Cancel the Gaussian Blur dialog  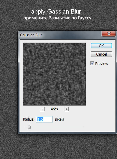pyautogui.click(x=101, y=54)
